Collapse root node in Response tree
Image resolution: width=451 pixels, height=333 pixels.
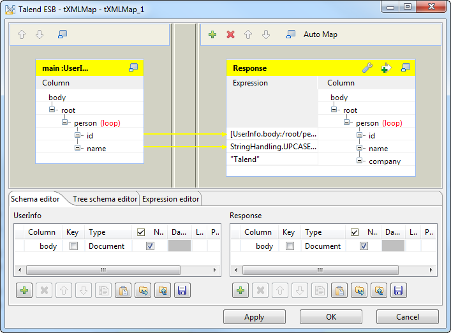click(x=334, y=110)
